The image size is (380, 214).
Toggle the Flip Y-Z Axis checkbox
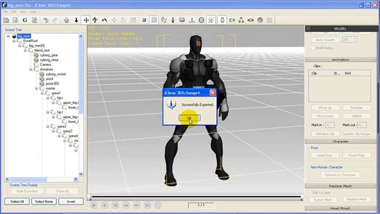pos(311,193)
